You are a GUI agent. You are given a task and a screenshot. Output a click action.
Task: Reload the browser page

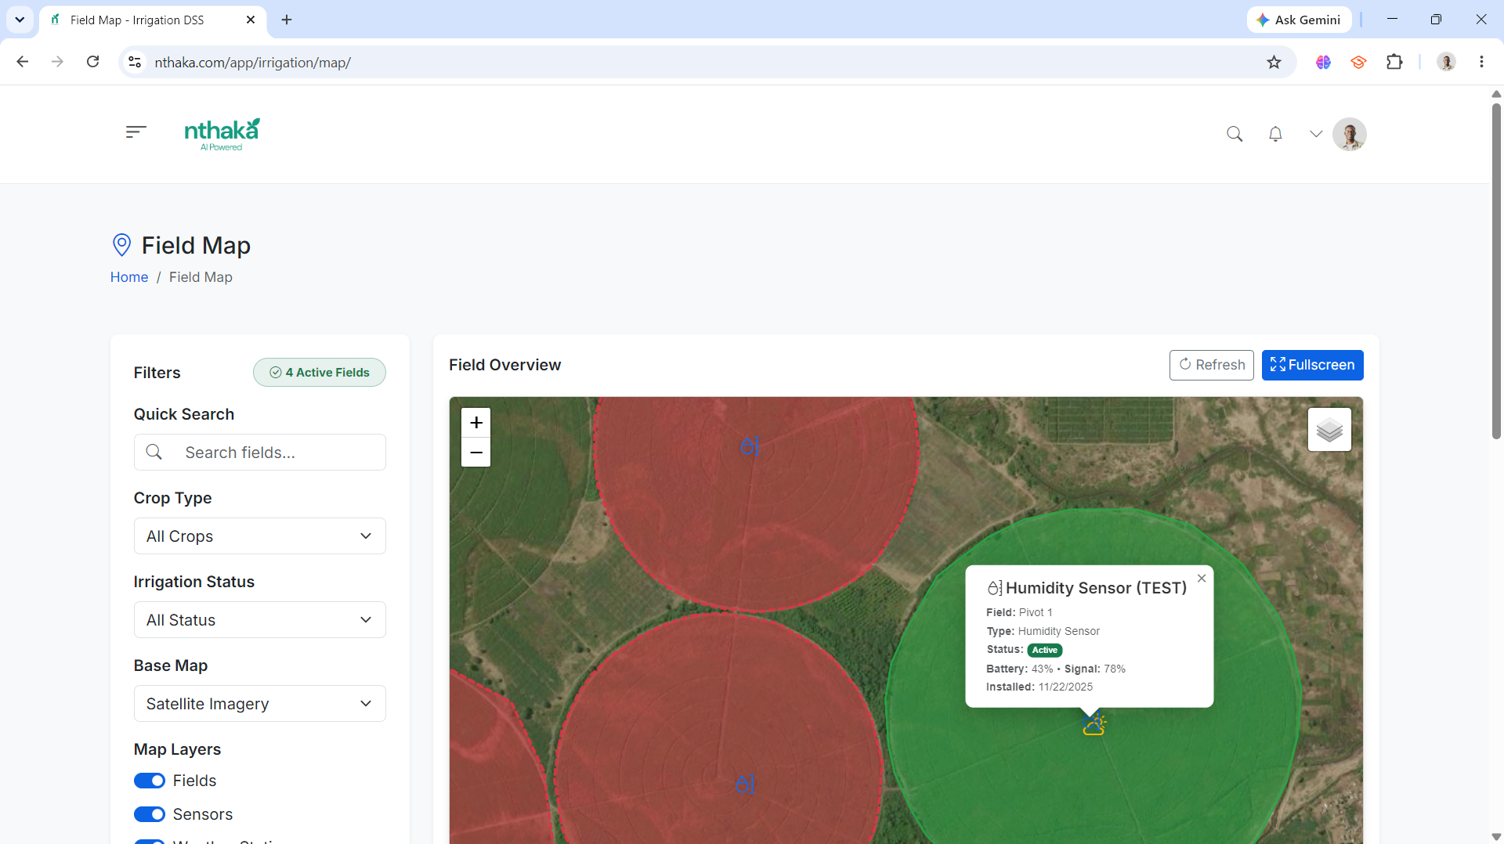(92, 62)
